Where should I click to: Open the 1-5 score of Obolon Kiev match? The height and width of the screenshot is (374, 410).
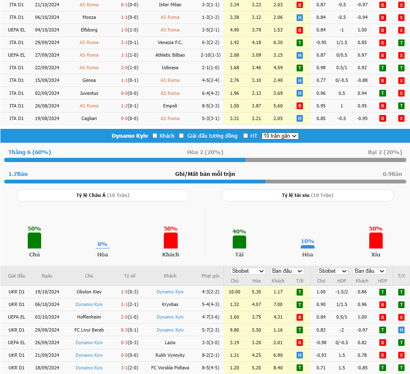tap(124, 292)
